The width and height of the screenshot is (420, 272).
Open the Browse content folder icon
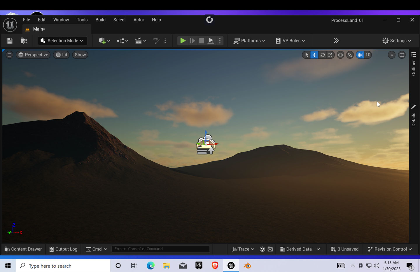click(24, 41)
